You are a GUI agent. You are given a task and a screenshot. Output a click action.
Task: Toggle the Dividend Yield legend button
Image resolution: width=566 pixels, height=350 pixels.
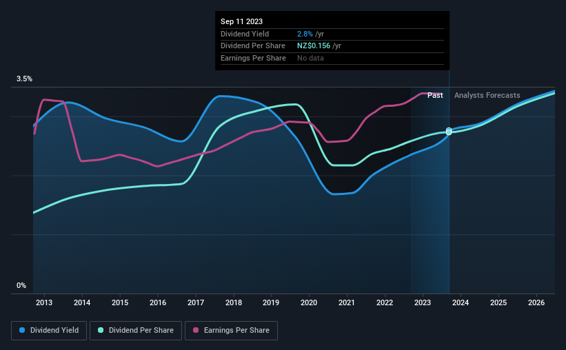(49, 331)
